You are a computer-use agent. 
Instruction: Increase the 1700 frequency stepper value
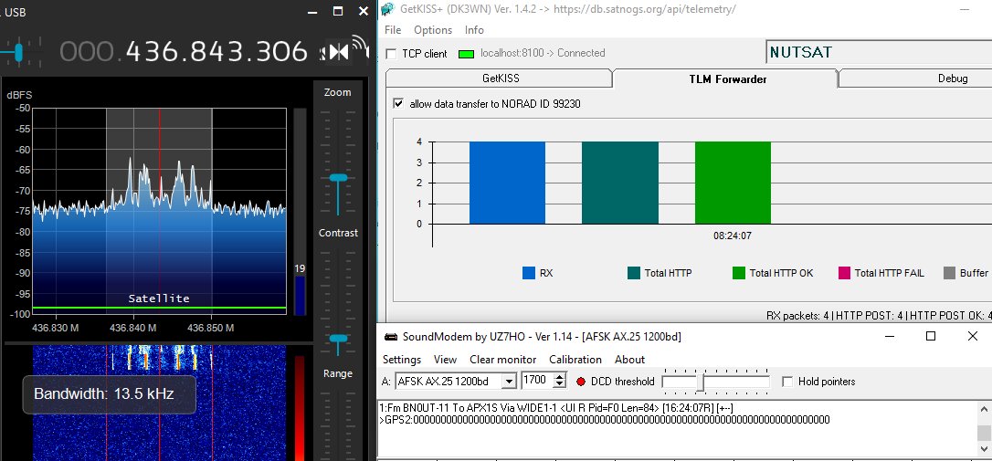559,378
